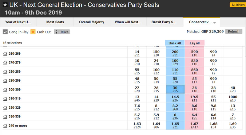This screenshot has height=135, width=246.
Task: Toggle the Going In-Play checkbox
Action: [x=5, y=32]
